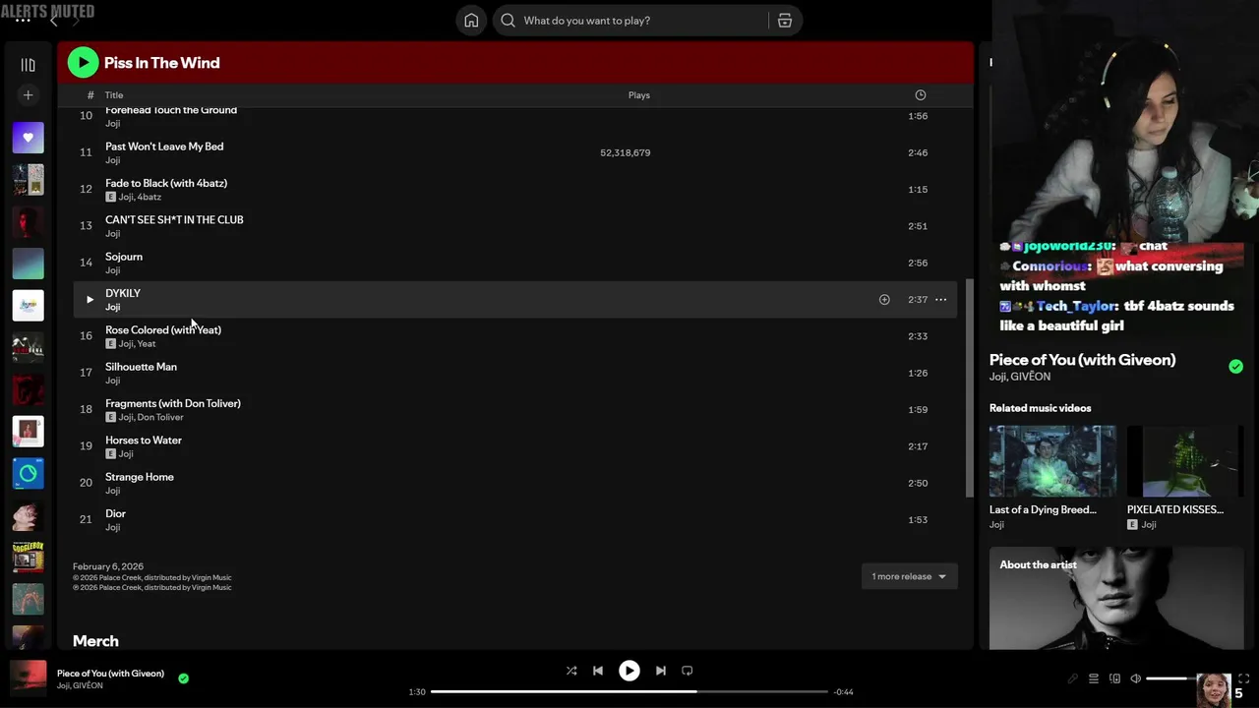Play the DYKILY track row button

click(90, 299)
